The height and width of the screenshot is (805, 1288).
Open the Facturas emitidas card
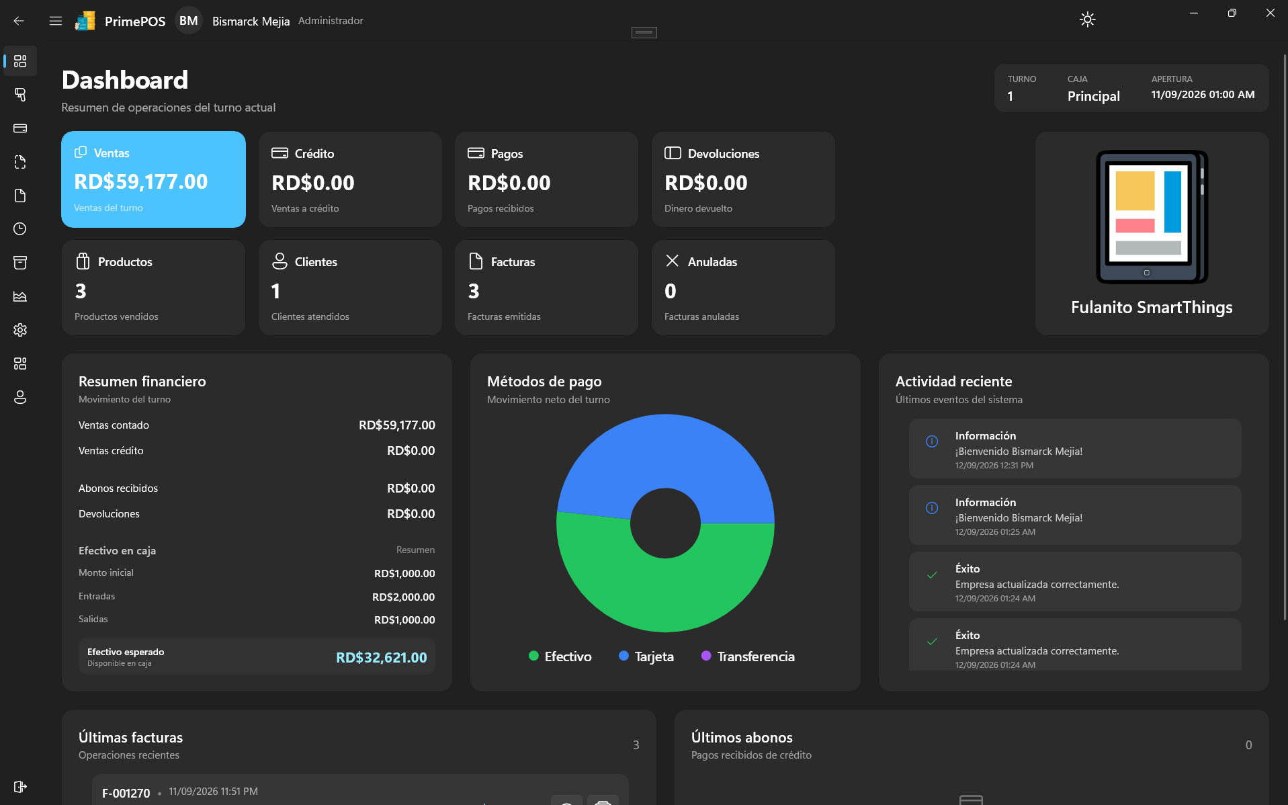point(546,288)
